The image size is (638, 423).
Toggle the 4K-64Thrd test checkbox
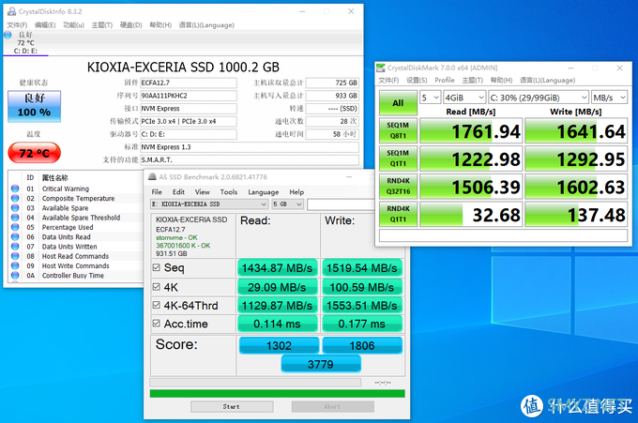pyautogui.click(x=157, y=305)
